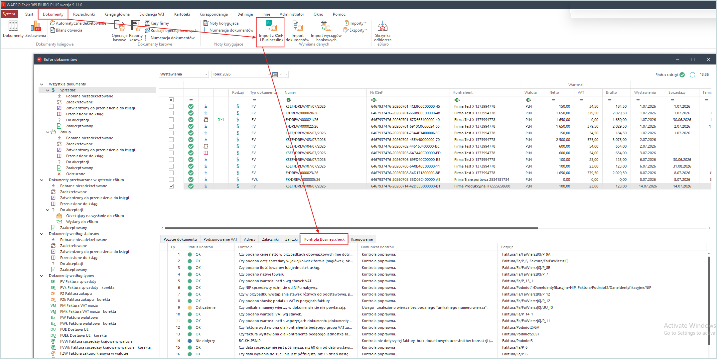Collapse the Zakup tree node

(x=48, y=132)
